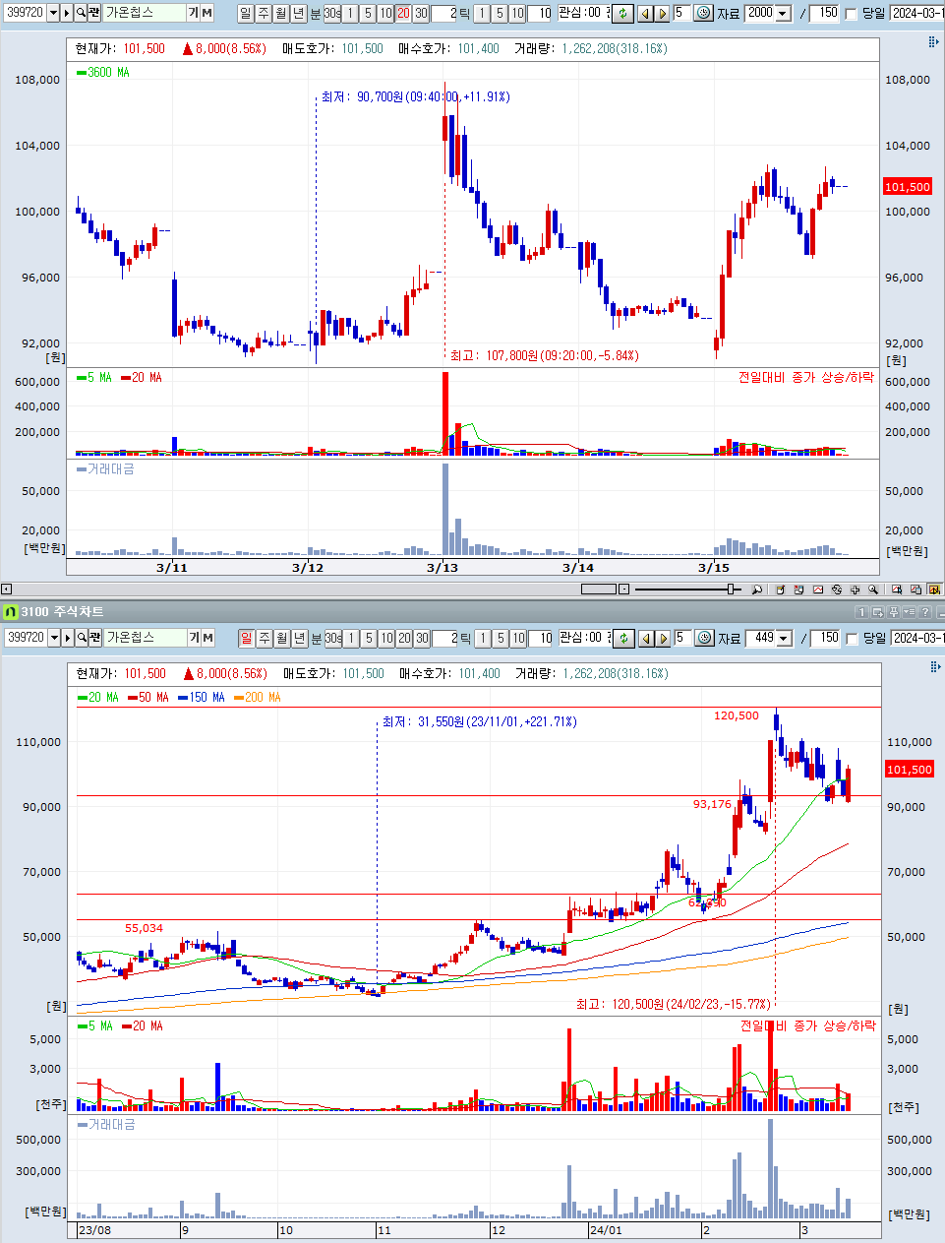Select 주 weekly period in 3100 주식차트 window
This screenshot has height=1243, width=945.
(264, 638)
